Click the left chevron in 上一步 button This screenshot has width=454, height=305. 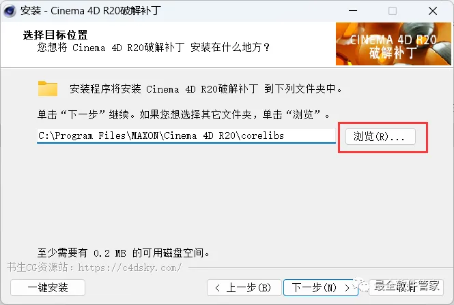tap(218, 288)
